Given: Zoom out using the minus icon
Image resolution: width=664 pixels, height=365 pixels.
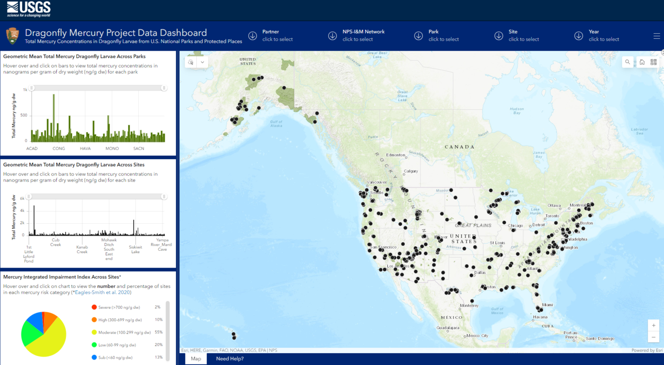Looking at the screenshot, I should tap(654, 337).
